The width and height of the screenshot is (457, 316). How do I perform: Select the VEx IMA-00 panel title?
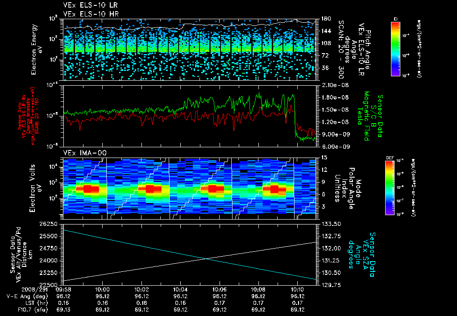point(85,153)
